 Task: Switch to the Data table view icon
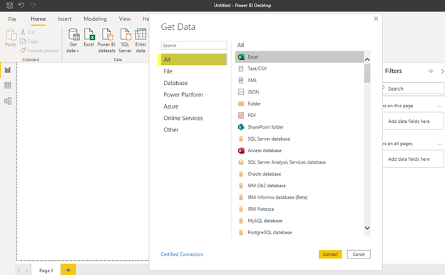click(8, 85)
